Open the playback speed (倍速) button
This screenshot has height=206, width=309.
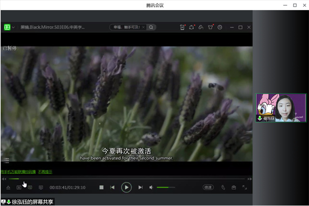point(208,187)
